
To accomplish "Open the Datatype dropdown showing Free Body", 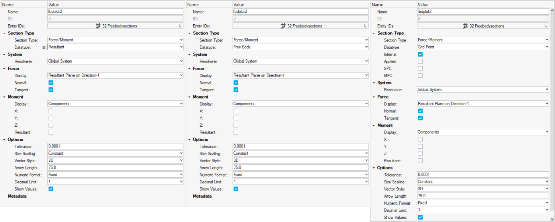I will click(300, 47).
